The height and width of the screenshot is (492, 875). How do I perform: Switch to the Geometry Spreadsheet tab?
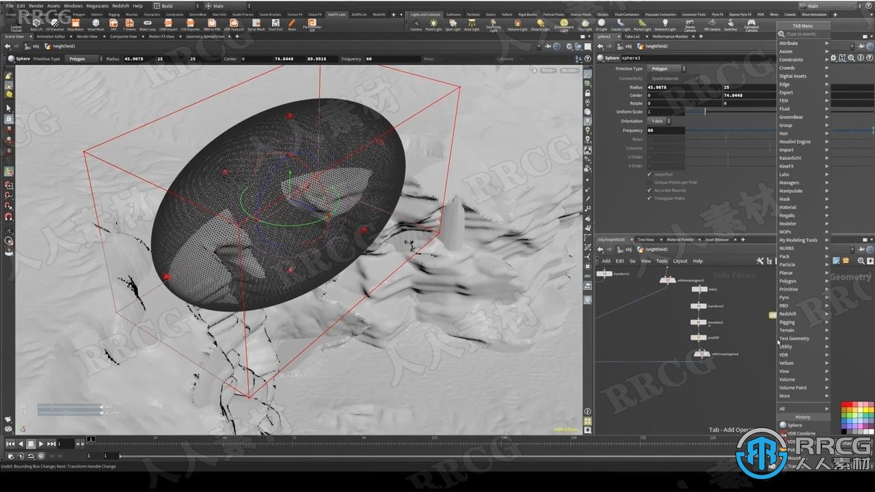click(x=205, y=36)
